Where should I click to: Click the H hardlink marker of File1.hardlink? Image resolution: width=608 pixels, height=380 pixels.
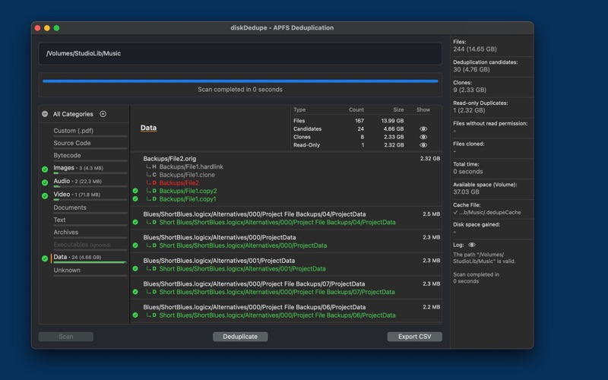[154, 166]
